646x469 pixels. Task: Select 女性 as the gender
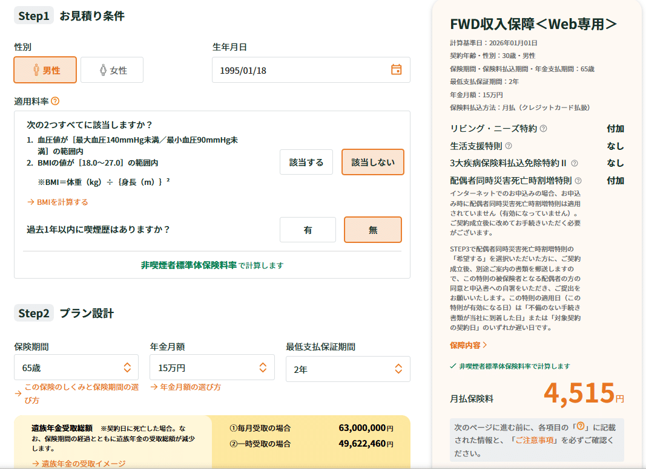click(112, 70)
